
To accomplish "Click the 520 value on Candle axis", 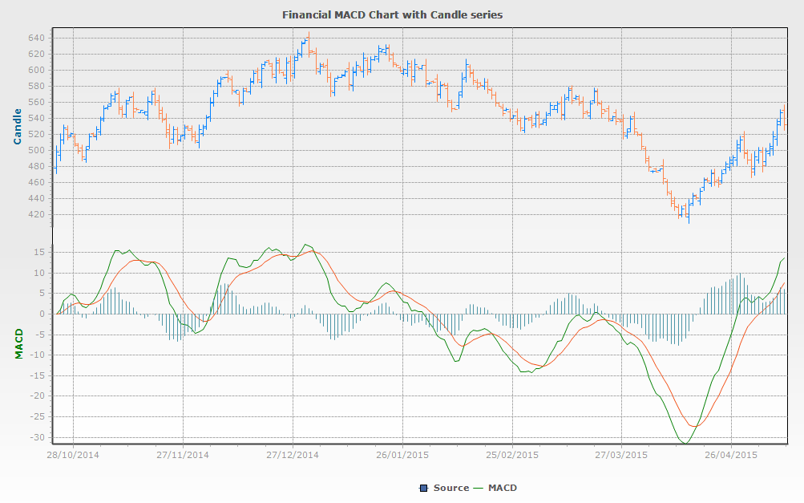I will [x=37, y=134].
